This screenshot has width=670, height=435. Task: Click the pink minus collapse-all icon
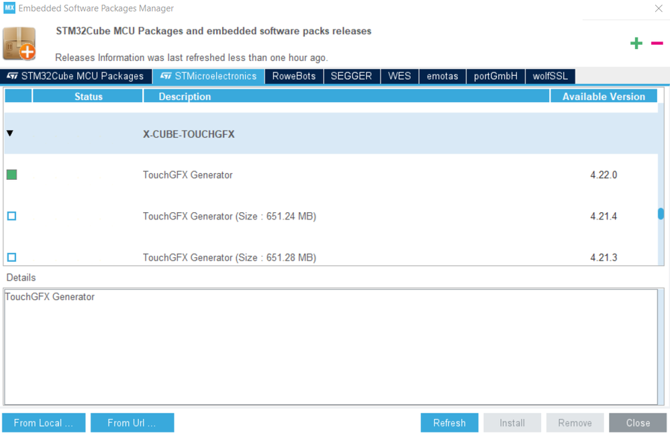click(657, 43)
